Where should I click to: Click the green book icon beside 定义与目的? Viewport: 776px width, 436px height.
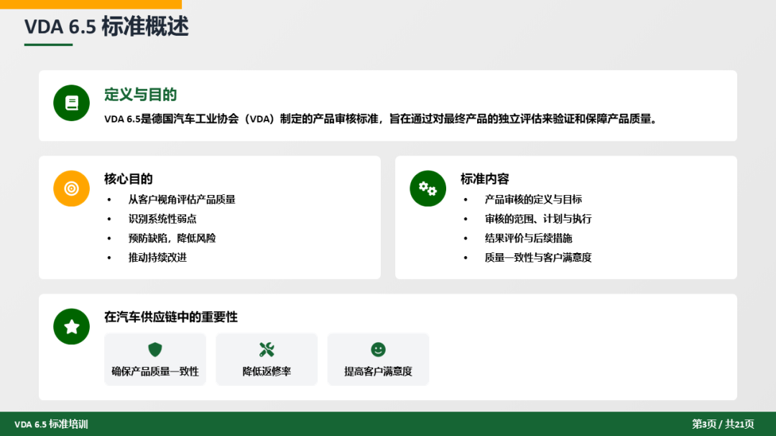pyautogui.click(x=71, y=103)
